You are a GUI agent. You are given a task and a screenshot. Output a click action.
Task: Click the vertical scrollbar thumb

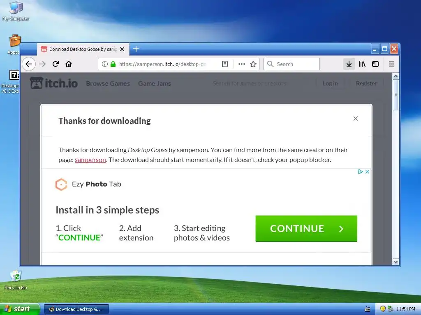(396, 95)
